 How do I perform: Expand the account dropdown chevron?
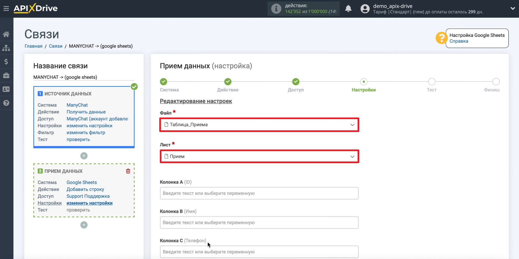(x=513, y=8)
